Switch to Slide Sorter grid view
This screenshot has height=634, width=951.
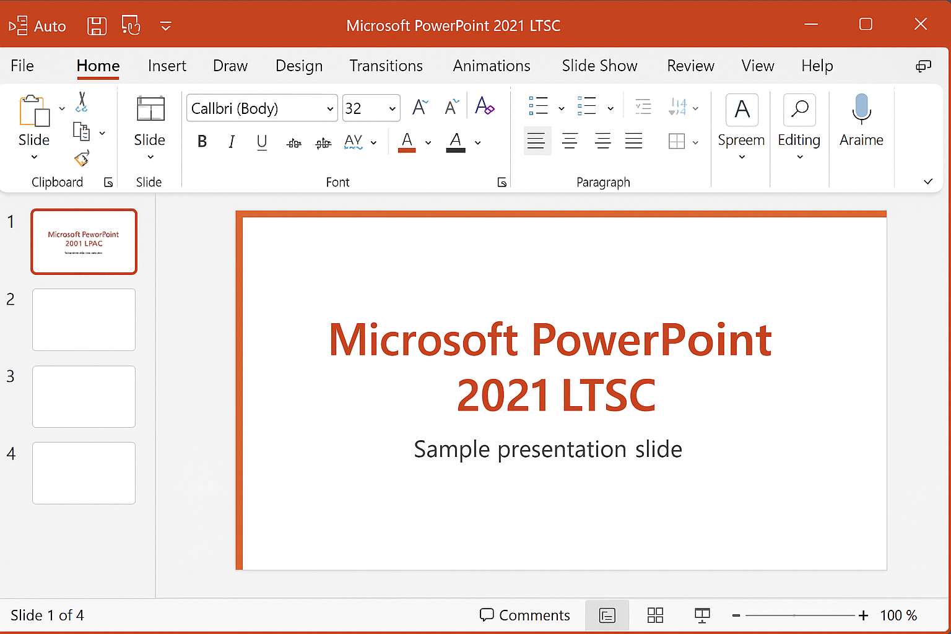click(x=655, y=615)
